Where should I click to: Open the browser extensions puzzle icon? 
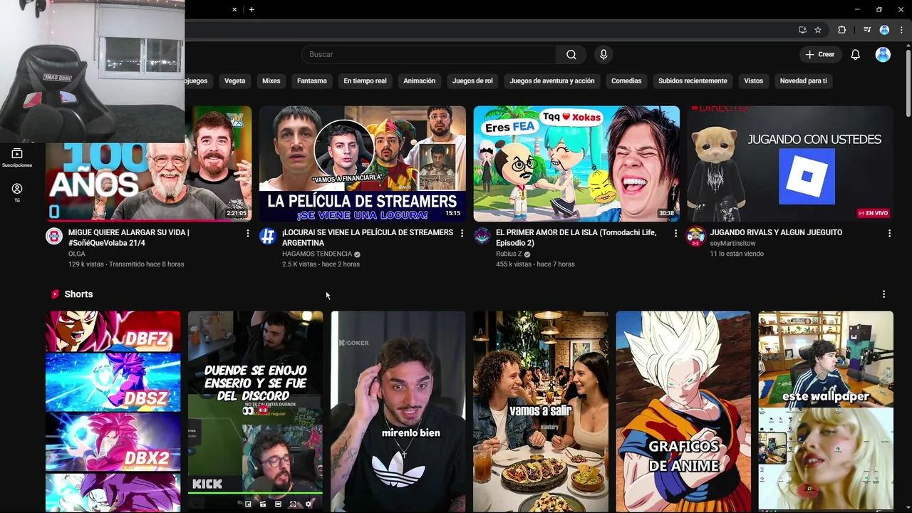click(x=841, y=30)
